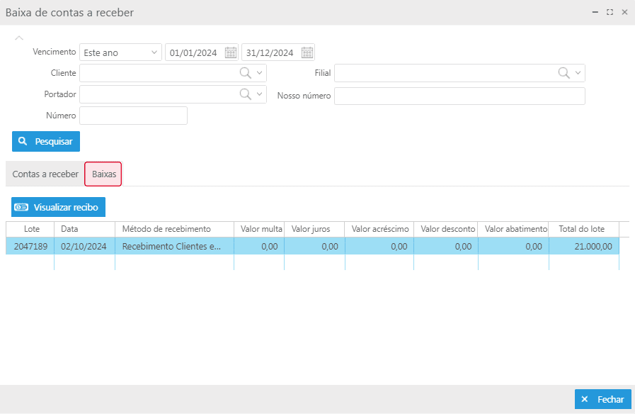Open the Cliente dropdown arrow
635x414 pixels.
point(260,73)
